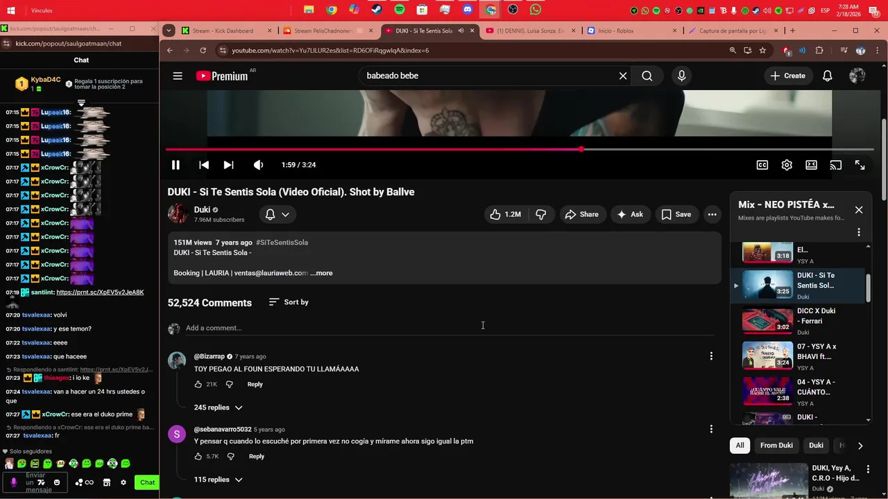Click the magnifier search button
Screen dimensions: 888x499
point(647,76)
